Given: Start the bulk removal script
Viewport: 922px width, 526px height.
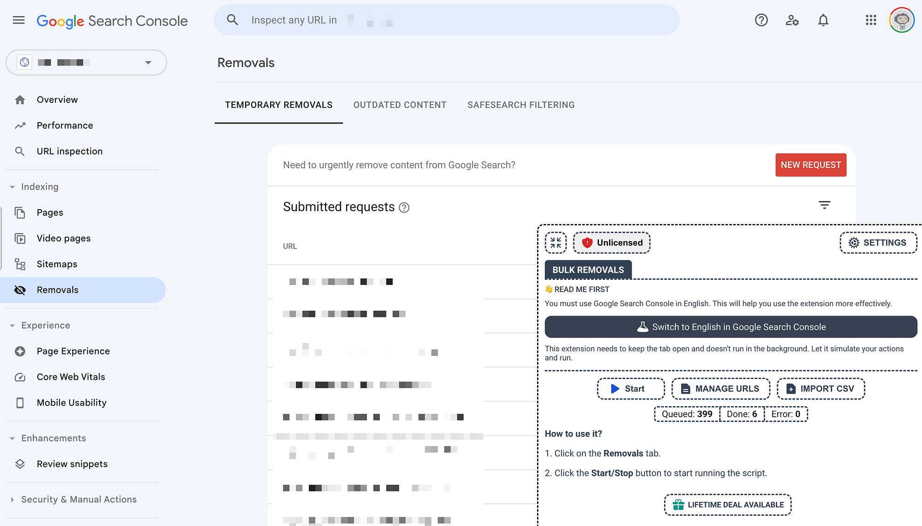Looking at the screenshot, I should [630, 389].
